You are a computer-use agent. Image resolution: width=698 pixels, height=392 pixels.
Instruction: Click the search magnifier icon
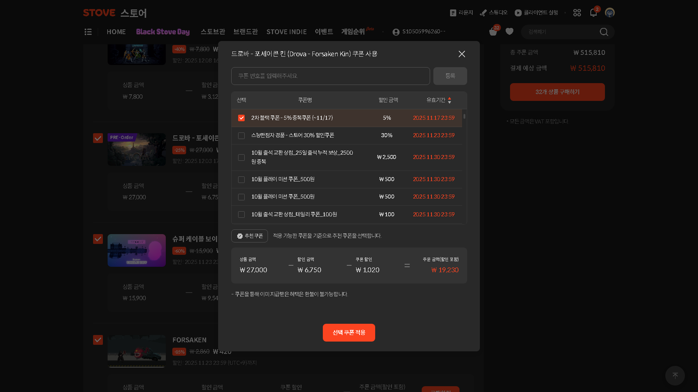pos(604,32)
